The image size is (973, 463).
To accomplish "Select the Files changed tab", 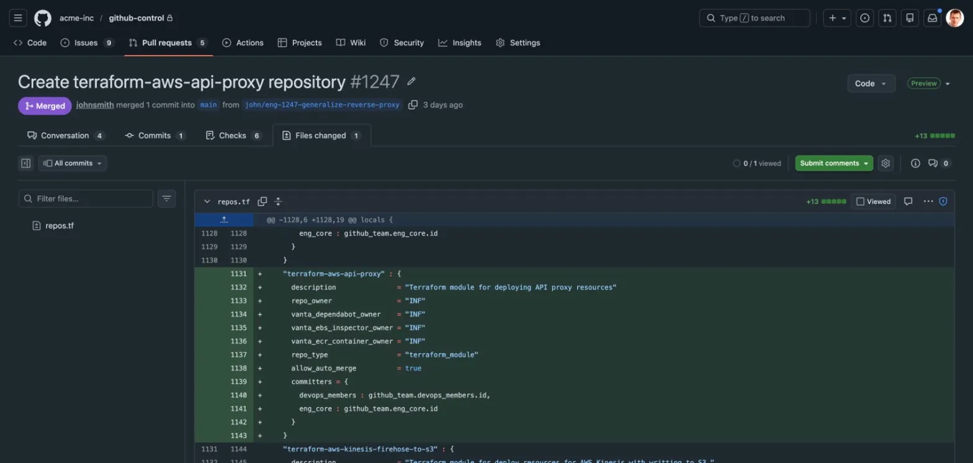I will (321, 135).
